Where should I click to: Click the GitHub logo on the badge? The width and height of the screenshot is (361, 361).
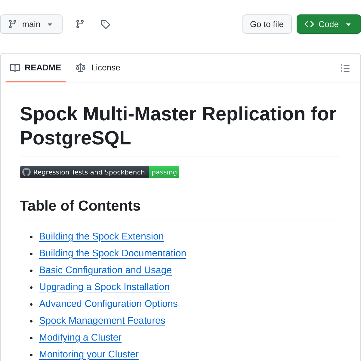(x=26, y=172)
